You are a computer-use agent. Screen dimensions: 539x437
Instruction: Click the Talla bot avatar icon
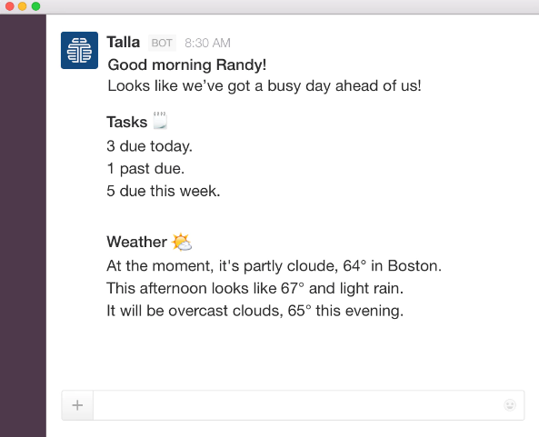tap(79, 50)
